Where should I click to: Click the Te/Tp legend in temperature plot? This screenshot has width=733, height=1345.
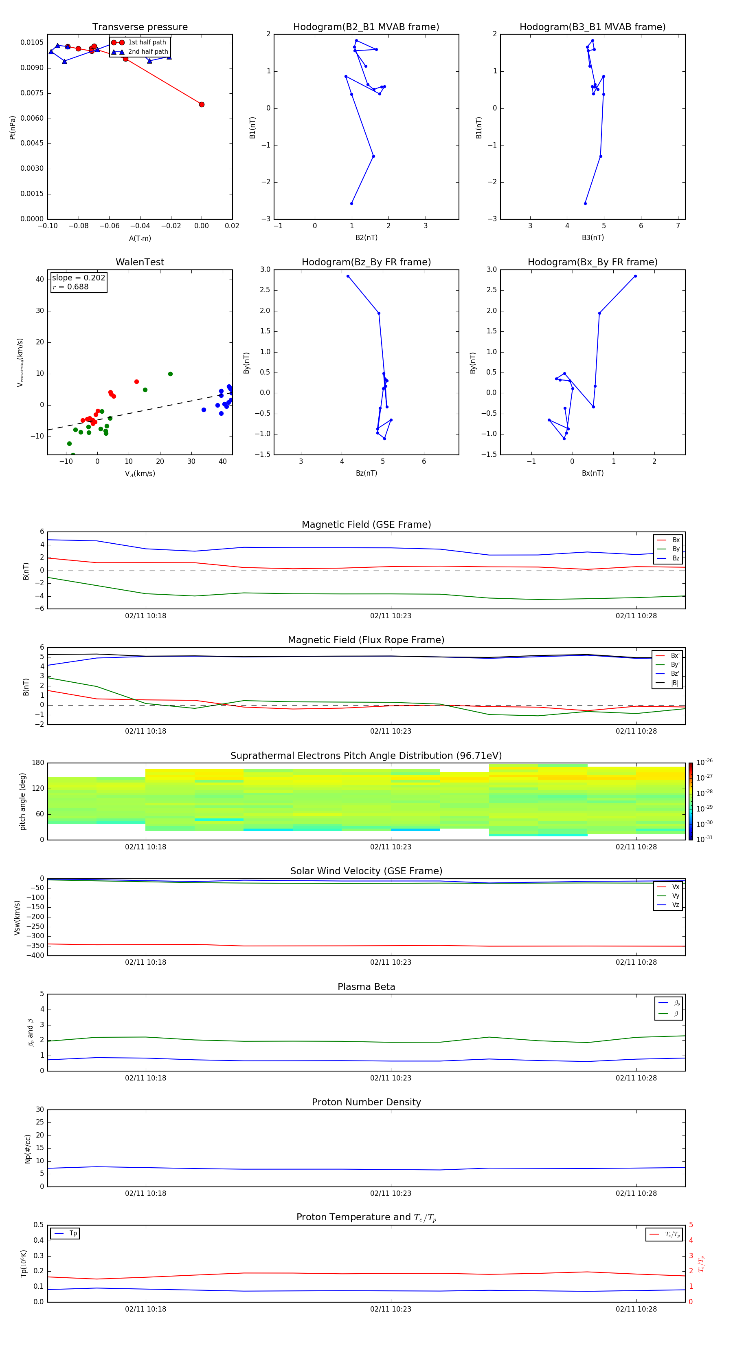pos(664,1234)
